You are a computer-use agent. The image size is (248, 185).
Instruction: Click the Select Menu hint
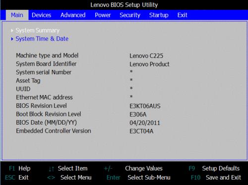[69, 178]
